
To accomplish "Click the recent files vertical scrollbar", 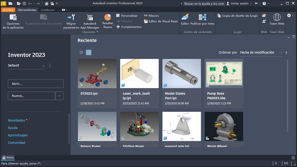I will coord(288,96).
